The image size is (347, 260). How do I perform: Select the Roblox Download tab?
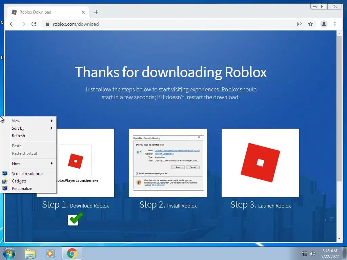pyautogui.click(x=48, y=12)
